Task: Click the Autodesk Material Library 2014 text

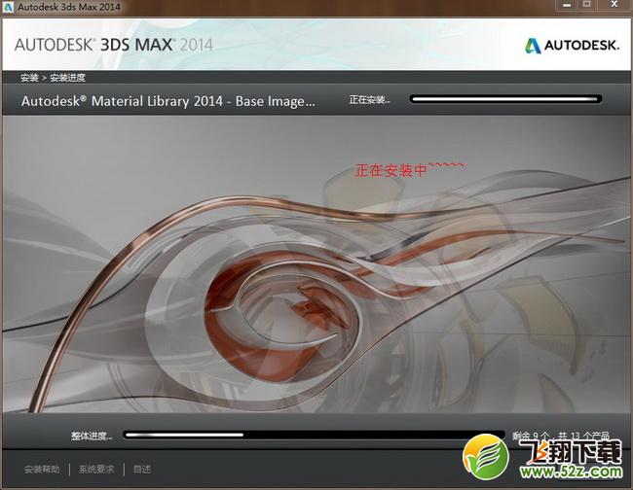Action: [x=168, y=101]
